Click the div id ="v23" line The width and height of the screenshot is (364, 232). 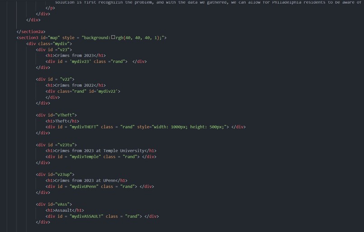pyautogui.click(x=54, y=50)
